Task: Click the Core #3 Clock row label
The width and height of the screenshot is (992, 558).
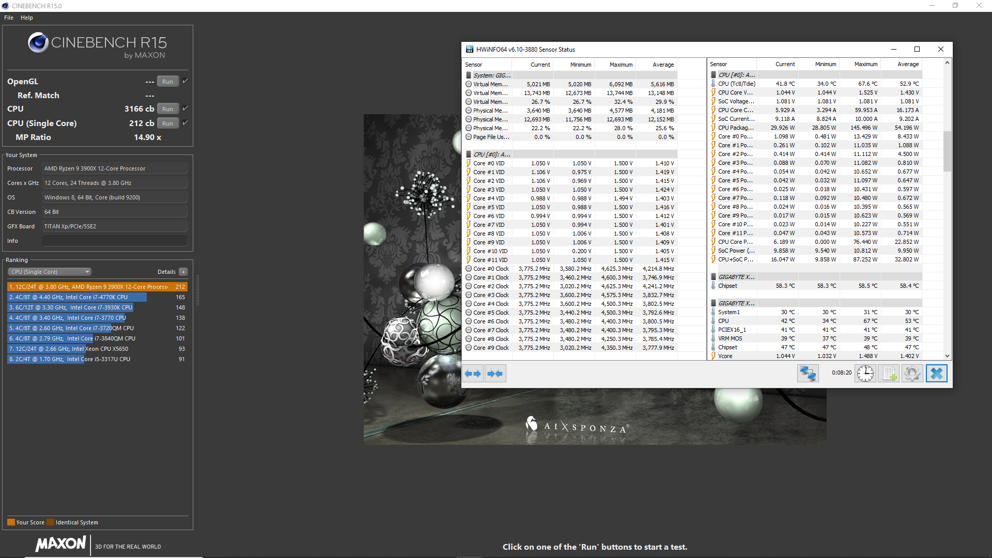Action: (x=491, y=295)
